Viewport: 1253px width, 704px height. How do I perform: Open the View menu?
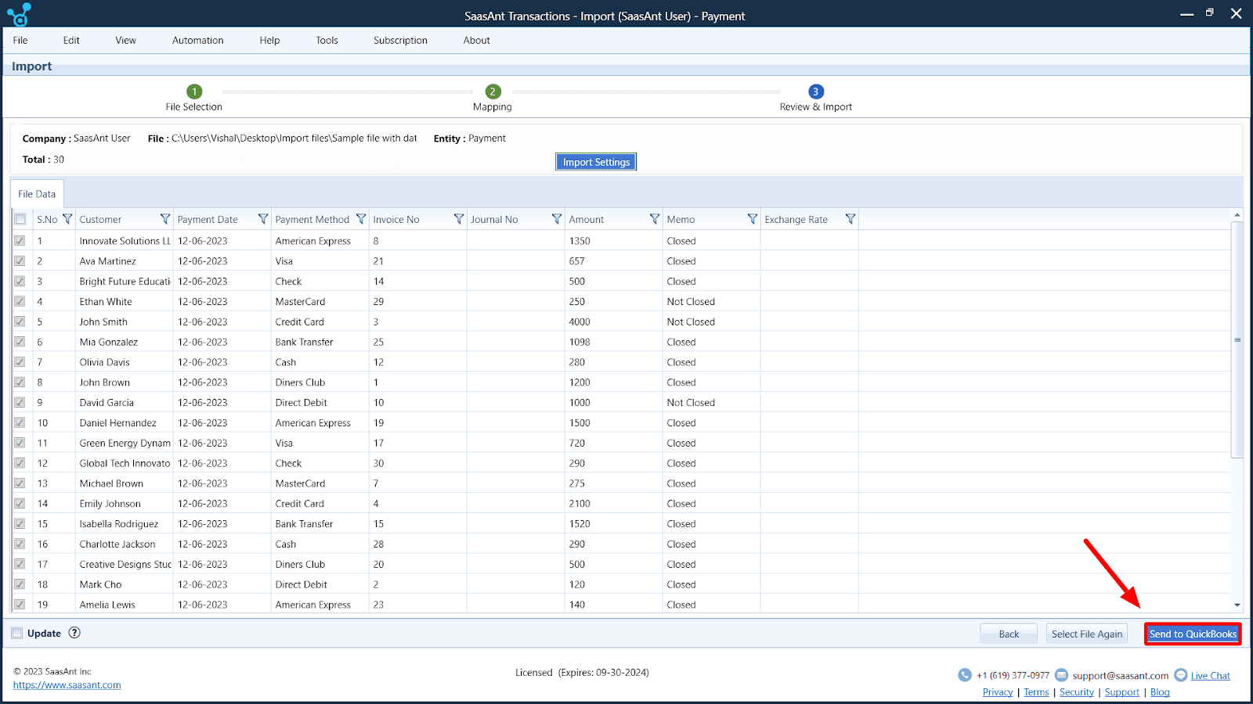click(x=125, y=40)
